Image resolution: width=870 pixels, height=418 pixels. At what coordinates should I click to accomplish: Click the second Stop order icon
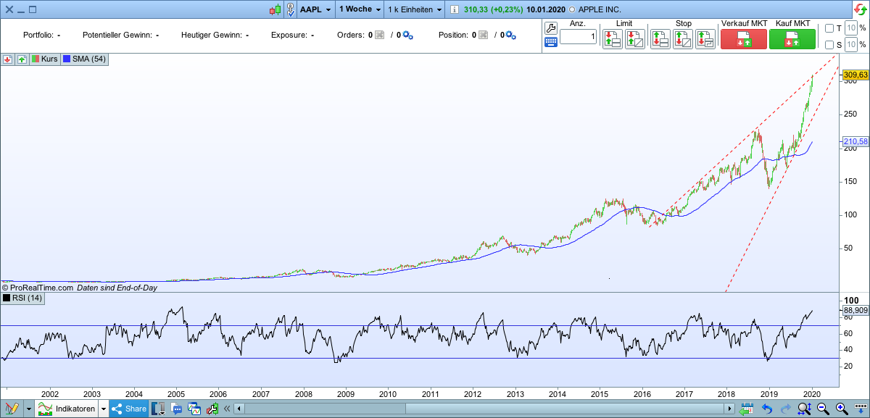(682, 39)
